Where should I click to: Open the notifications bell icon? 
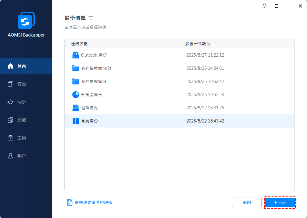coord(264,6)
